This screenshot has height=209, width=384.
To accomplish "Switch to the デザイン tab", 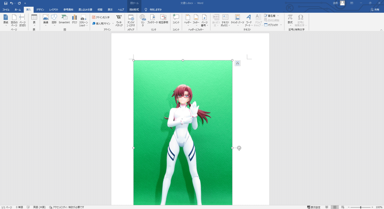I will click(x=40, y=10).
